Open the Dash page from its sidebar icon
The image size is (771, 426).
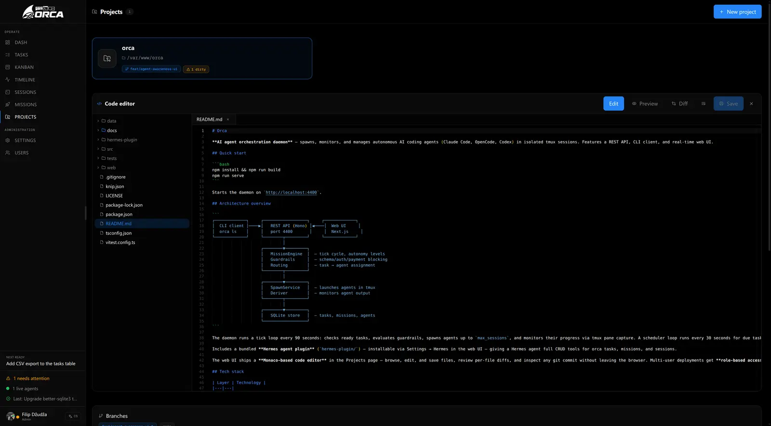click(x=8, y=42)
